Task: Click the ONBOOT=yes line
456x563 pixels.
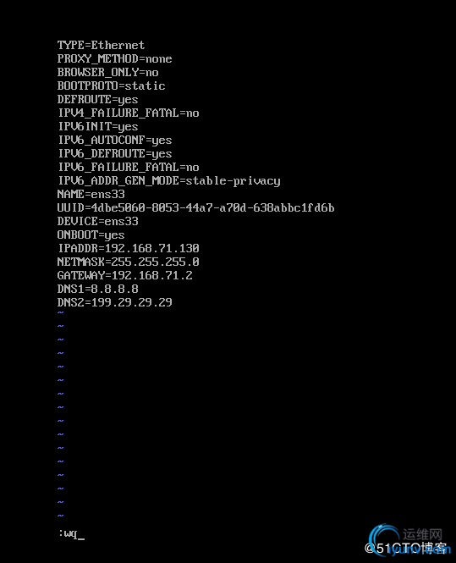Action: (x=91, y=235)
